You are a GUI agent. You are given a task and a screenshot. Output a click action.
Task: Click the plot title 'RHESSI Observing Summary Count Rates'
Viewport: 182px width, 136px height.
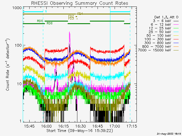tap(80, 3)
